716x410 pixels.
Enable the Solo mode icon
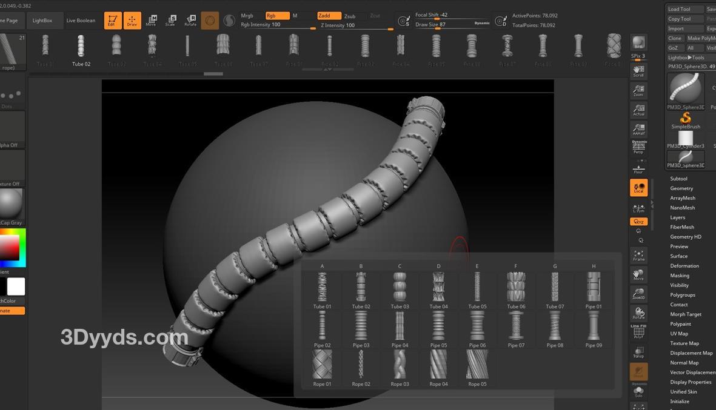[x=638, y=391]
